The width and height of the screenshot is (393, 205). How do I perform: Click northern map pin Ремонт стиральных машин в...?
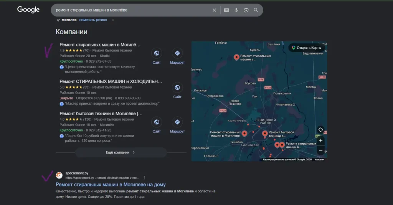(236, 57)
